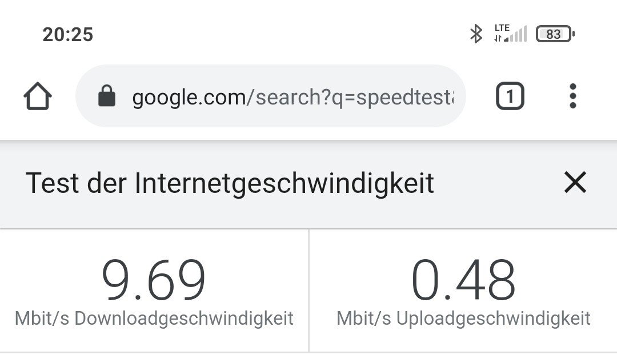Tap the upload result card area
This screenshot has width=617, height=359.
463,291
